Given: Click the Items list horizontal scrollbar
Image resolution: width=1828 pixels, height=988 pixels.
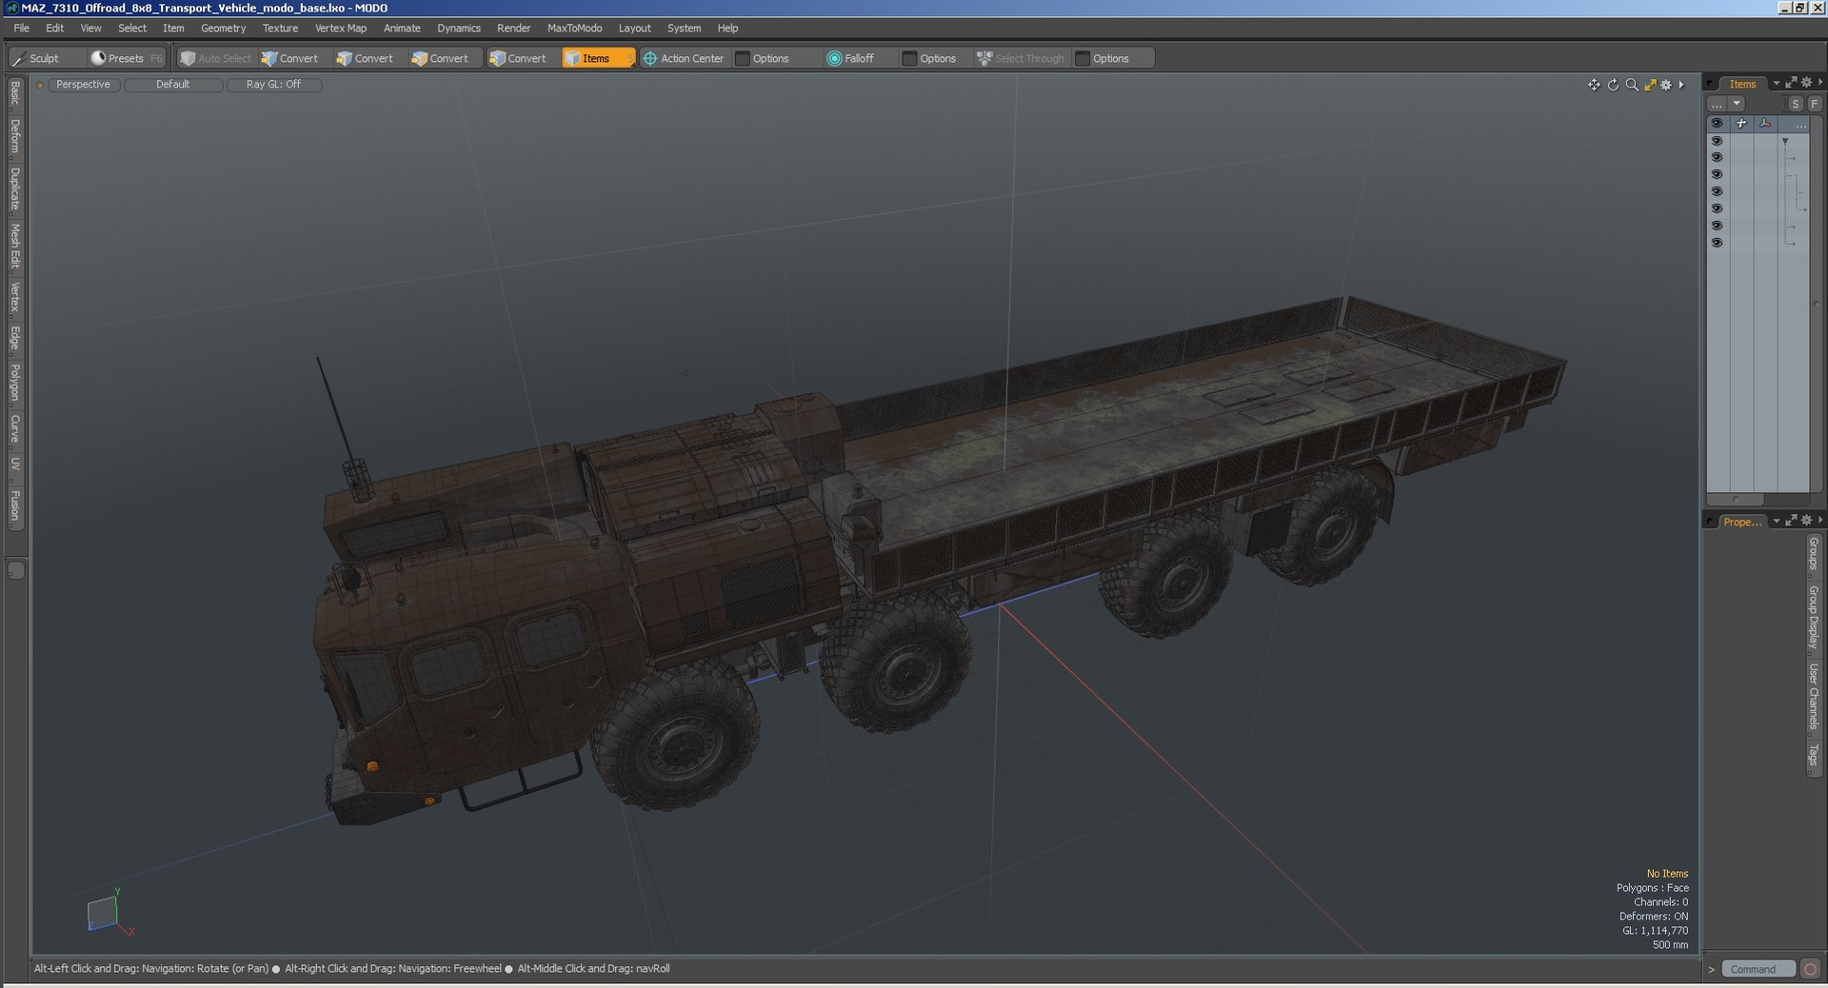Looking at the screenshot, I should (1736, 500).
